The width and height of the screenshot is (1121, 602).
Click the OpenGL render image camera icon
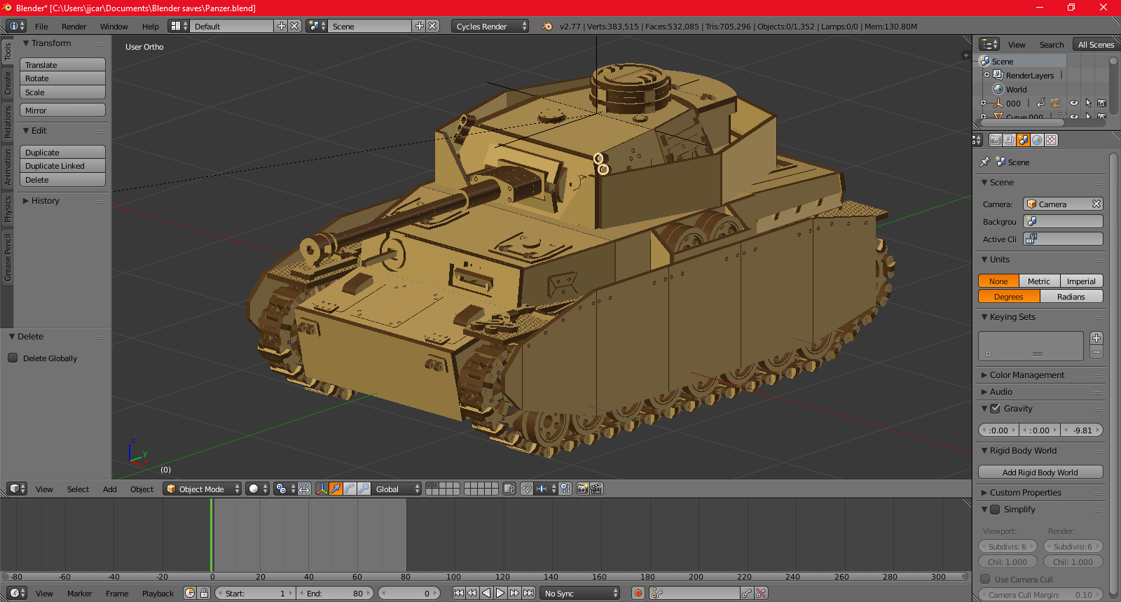pyautogui.click(x=582, y=489)
